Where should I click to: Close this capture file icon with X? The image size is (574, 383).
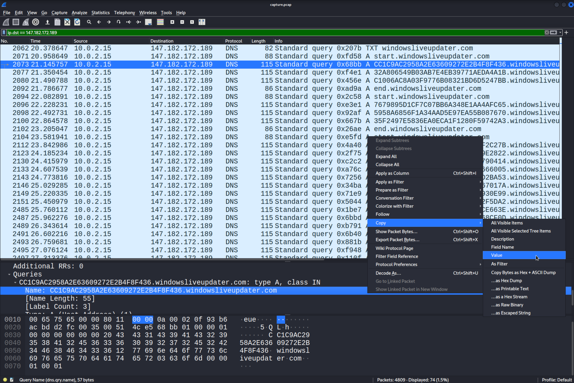pyautogui.click(x=67, y=22)
